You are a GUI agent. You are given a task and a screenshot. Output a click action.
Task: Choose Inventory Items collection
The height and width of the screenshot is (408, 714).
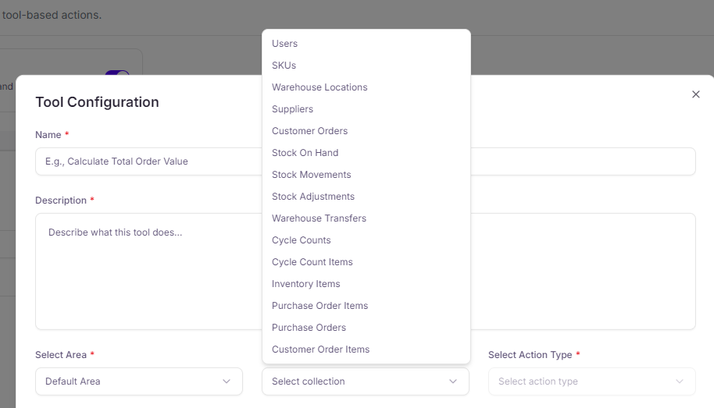point(306,284)
